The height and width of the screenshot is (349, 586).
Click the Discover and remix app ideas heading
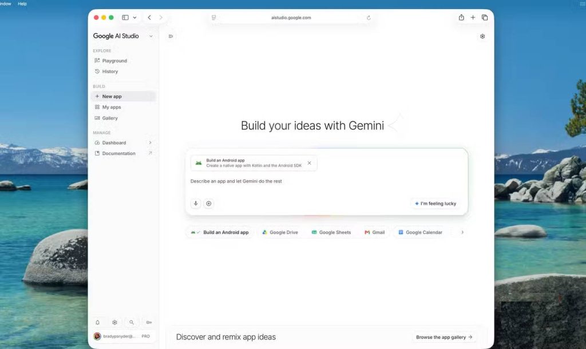pyautogui.click(x=225, y=337)
